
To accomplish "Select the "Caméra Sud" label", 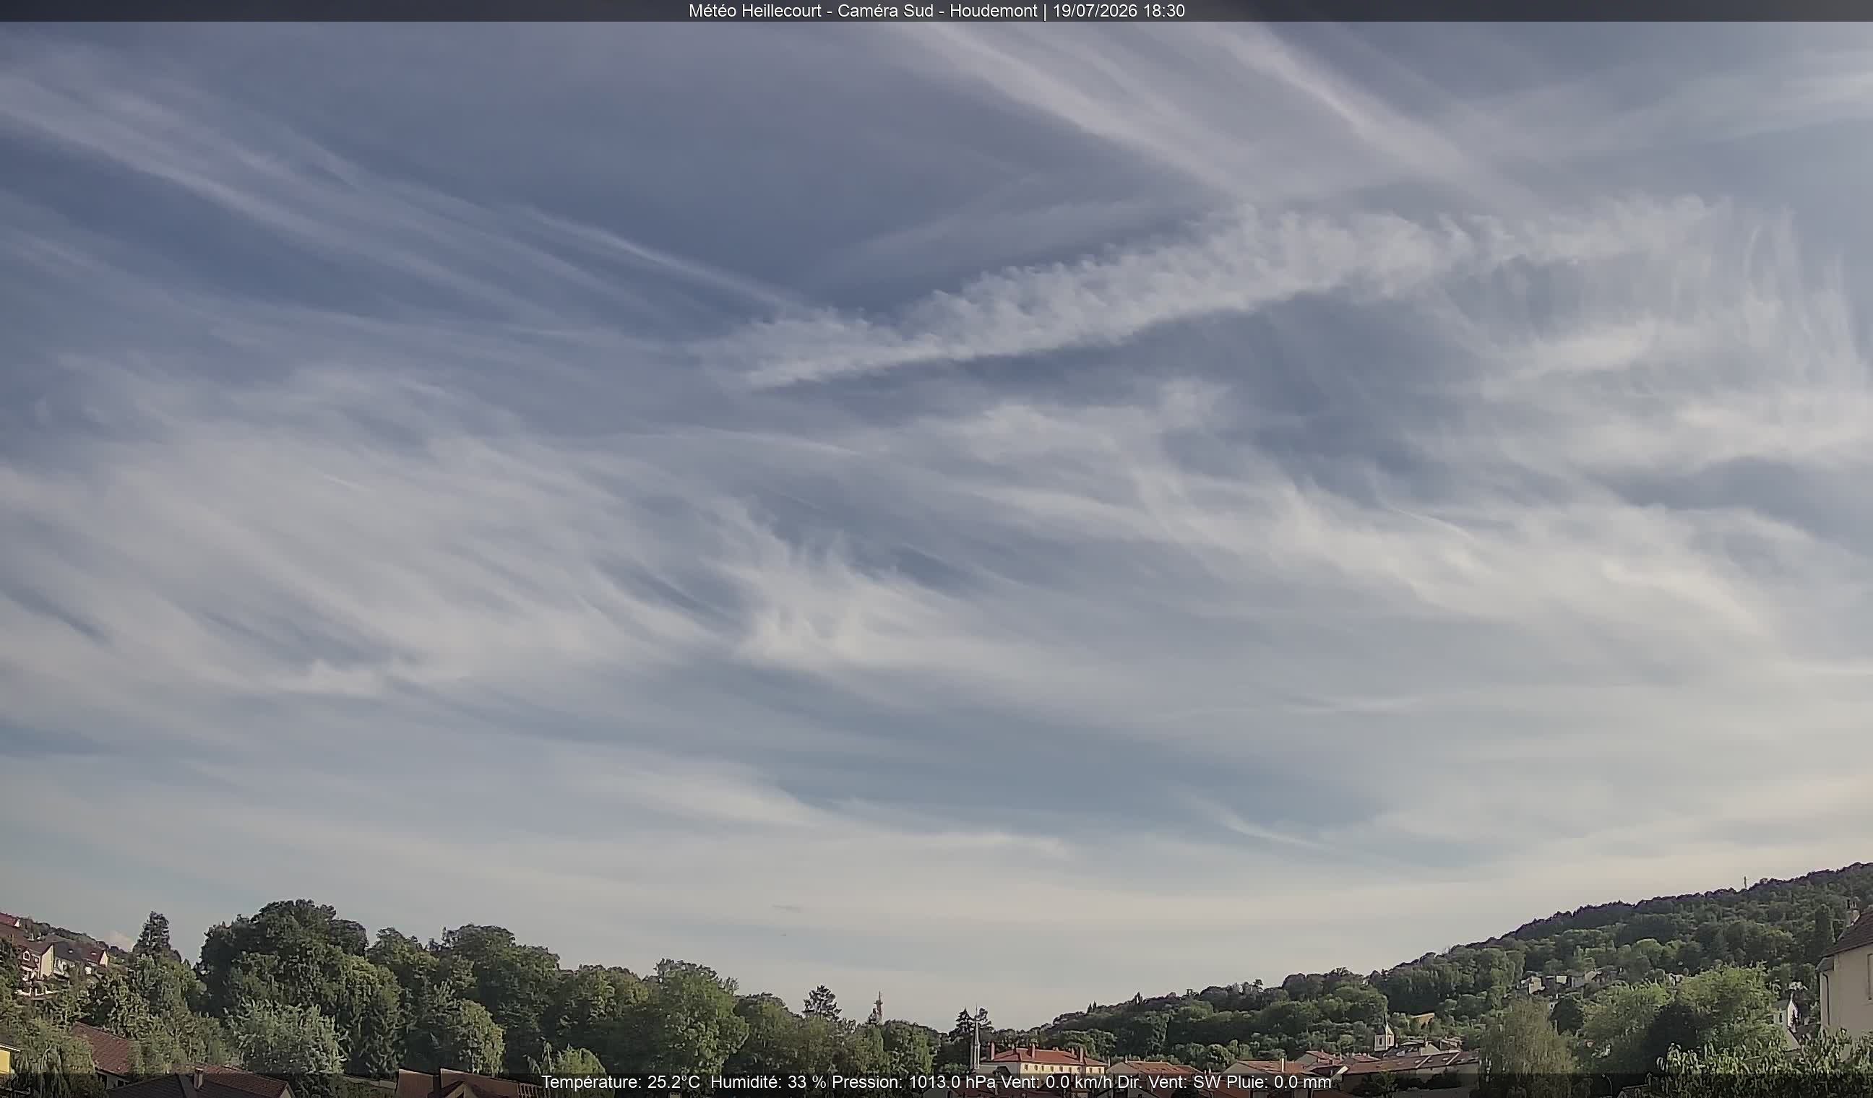I will pyautogui.click(x=884, y=11).
